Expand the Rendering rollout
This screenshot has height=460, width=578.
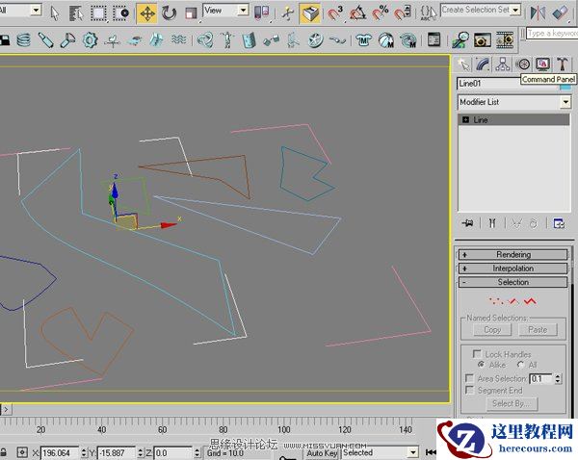coord(512,254)
